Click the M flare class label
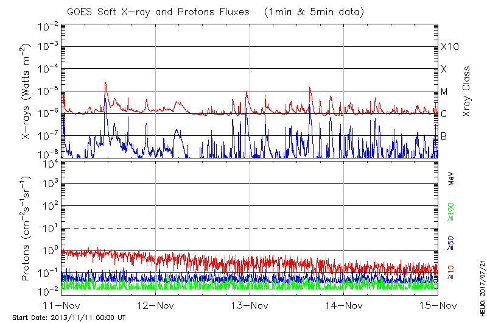Viewport: 487px width, 323px height. coord(444,91)
